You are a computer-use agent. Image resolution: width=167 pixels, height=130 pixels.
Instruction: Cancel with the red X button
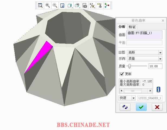pyautogui.click(x=157, y=107)
